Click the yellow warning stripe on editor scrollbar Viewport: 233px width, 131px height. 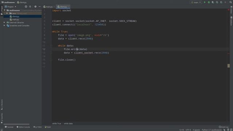(x=229, y=65)
